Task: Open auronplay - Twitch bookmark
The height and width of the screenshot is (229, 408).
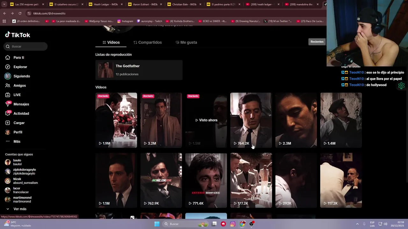Action: click(x=149, y=21)
